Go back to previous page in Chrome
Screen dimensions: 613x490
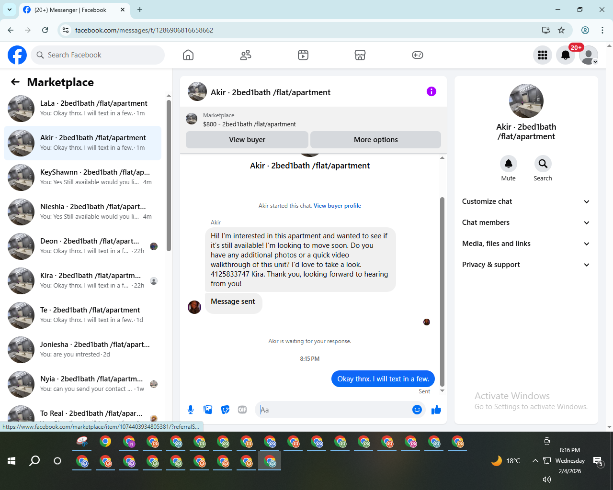[11, 30]
